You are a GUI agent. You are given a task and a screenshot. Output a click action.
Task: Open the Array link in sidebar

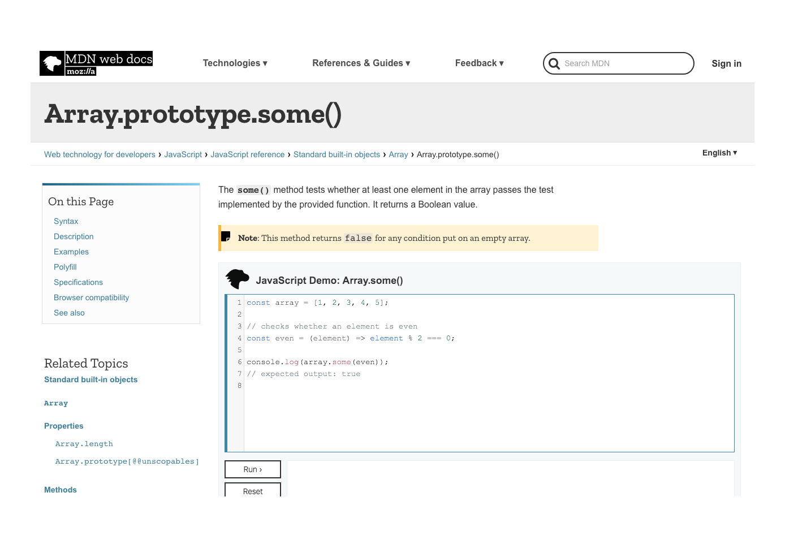click(x=56, y=403)
